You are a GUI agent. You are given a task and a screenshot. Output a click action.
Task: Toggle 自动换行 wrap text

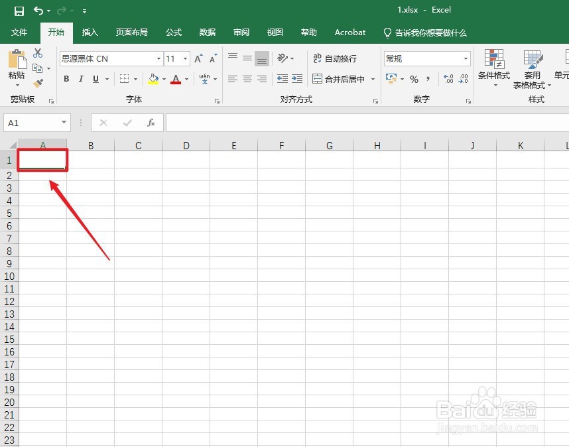pos(335,58)
